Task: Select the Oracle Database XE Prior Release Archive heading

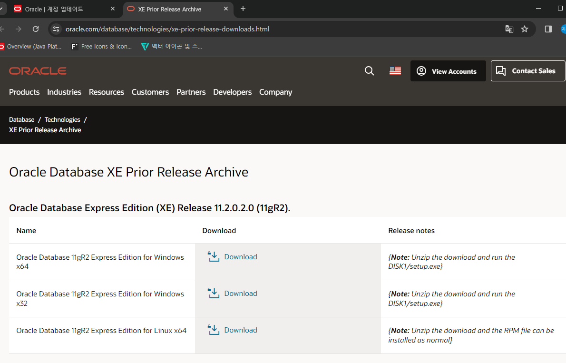Action: point(128,172)
